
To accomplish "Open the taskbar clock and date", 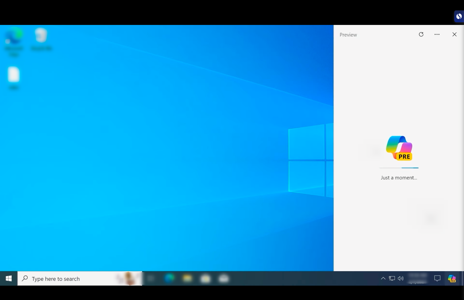I will click(417, 279).
